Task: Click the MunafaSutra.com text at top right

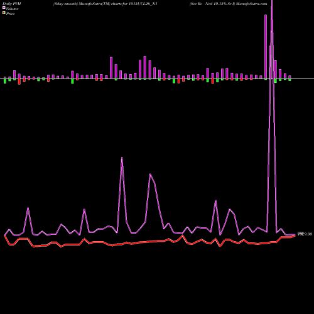Action: point(251,4)
